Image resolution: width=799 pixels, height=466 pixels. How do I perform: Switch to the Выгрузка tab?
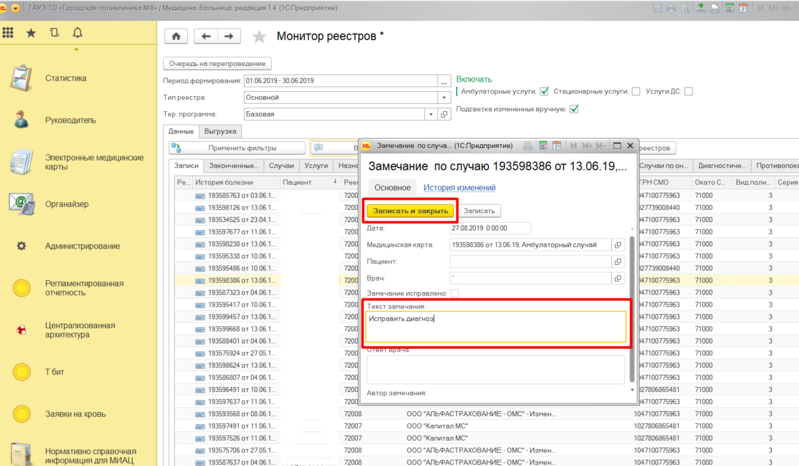(220, 131)
